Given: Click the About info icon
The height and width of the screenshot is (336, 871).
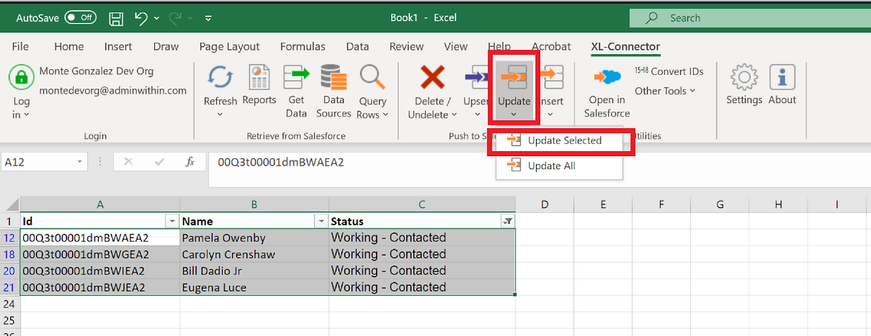Looking at the screenshot, I should tap(782, 78).
